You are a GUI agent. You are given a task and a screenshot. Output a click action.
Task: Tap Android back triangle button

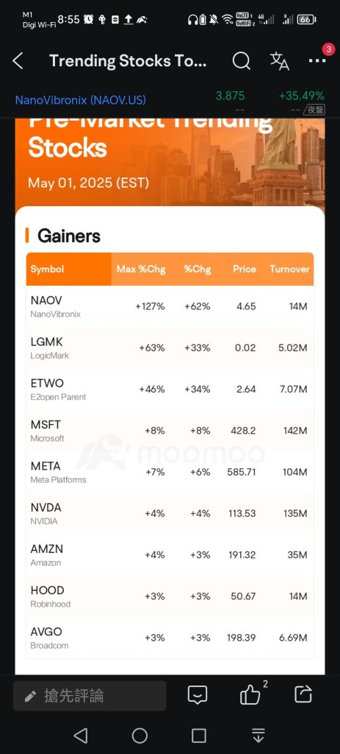pos(81,736)
